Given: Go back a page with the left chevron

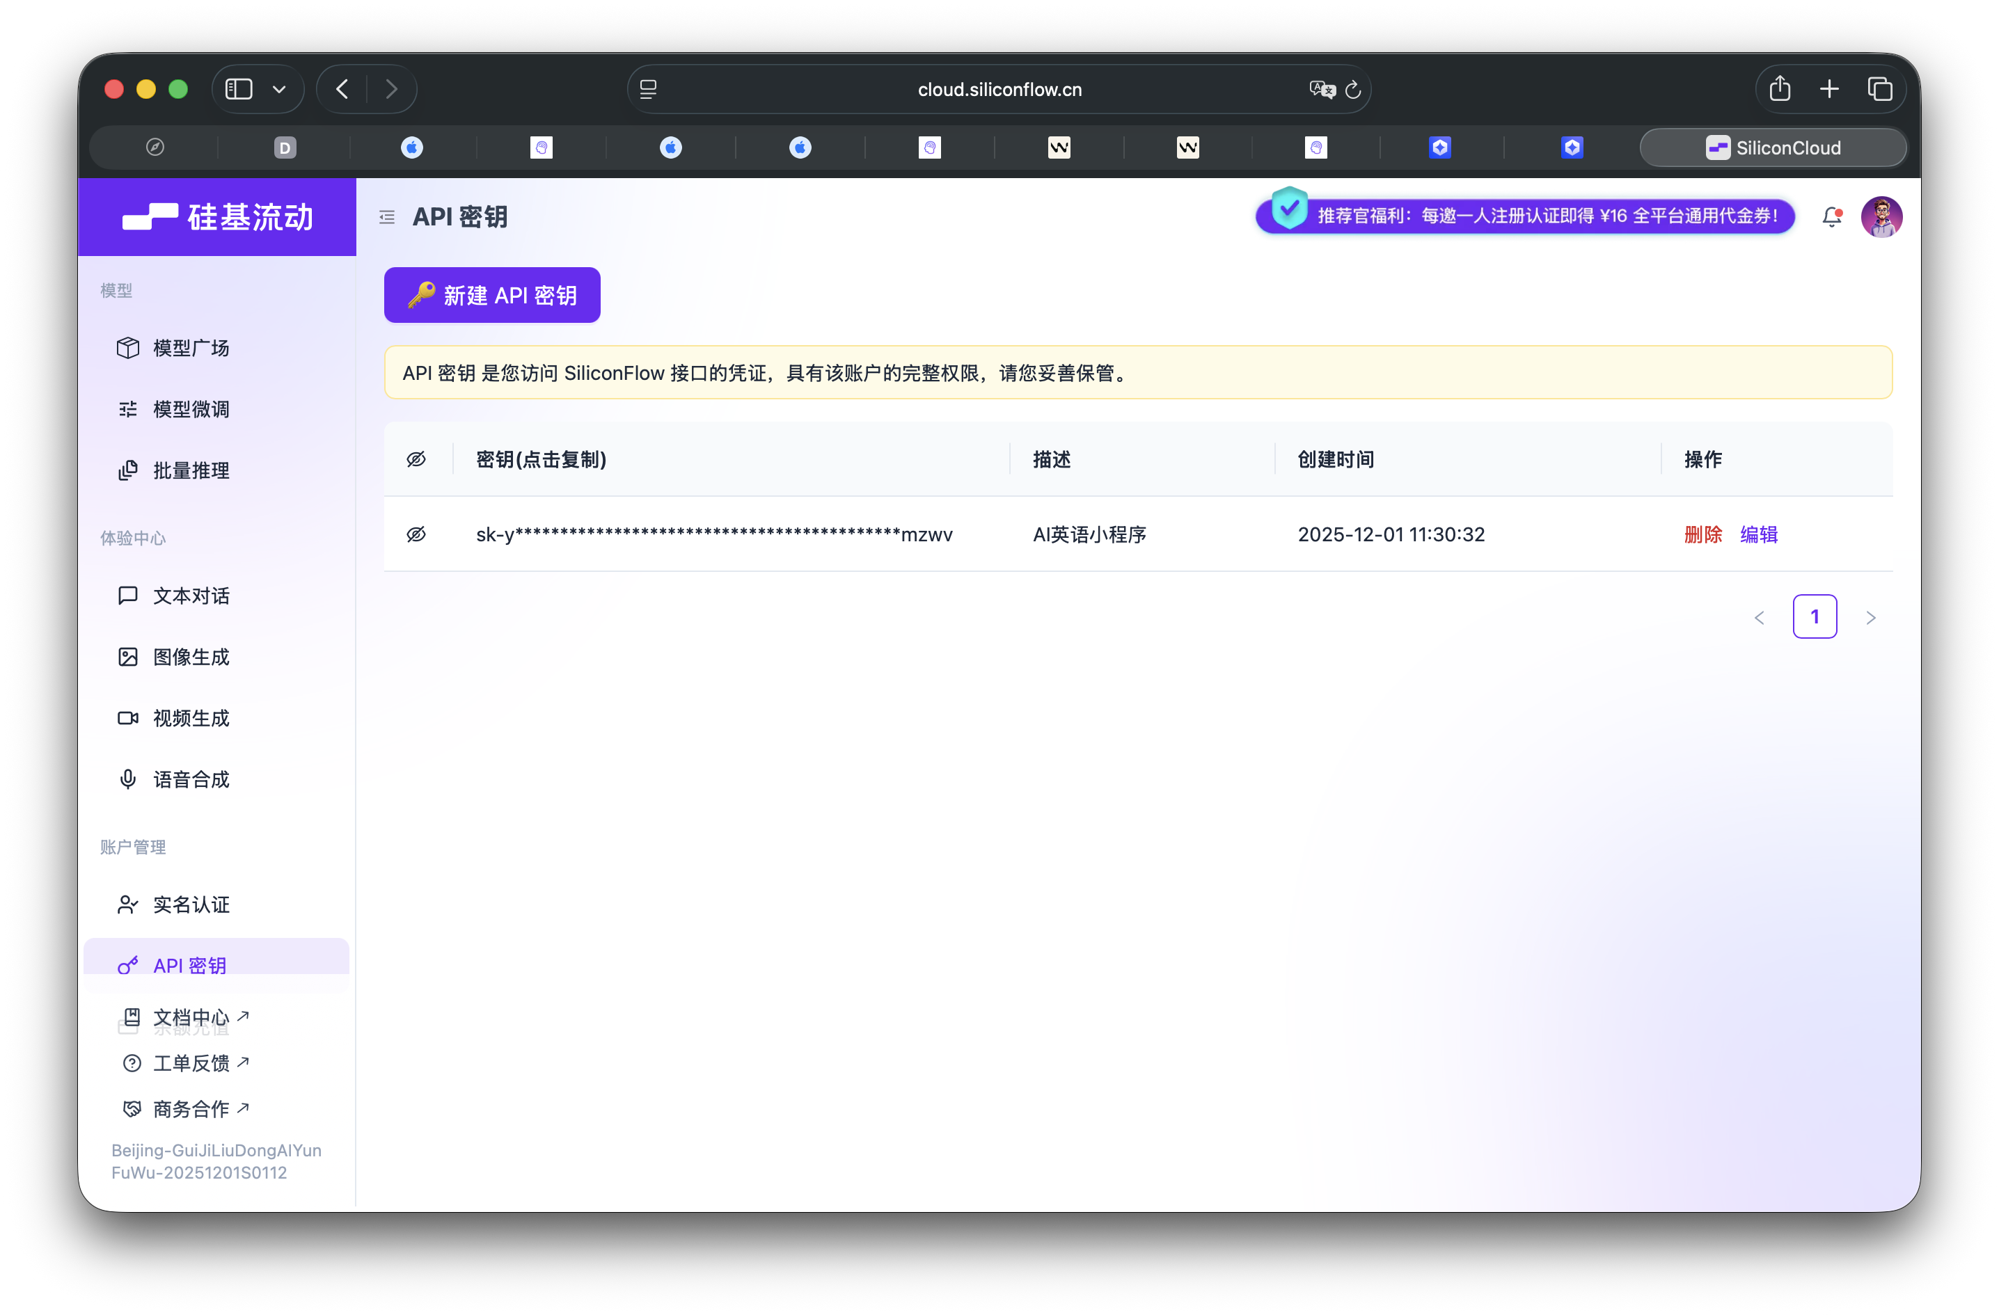Looking at the screenshot, I should point(1760,616).
